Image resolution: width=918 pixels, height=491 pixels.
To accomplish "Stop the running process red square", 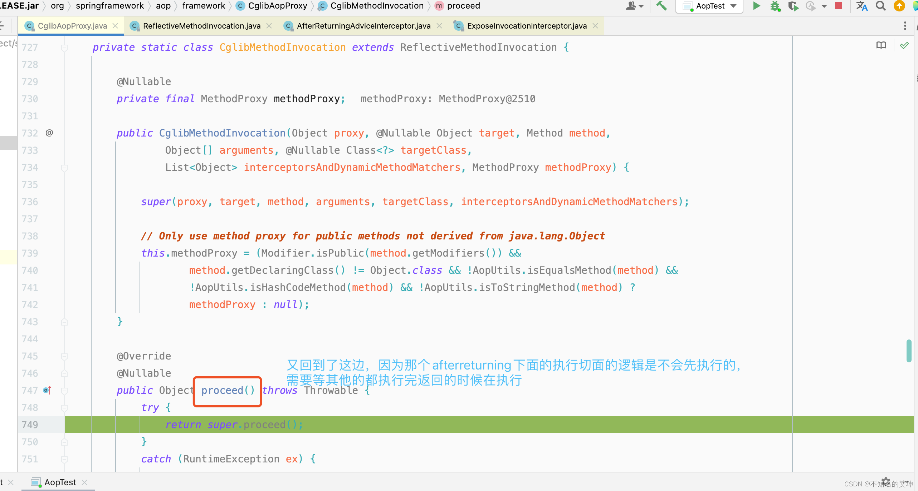I will 839,6.
